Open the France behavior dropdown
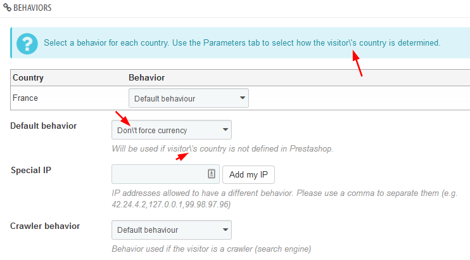 pyautogui.click(x=189, y=98)
